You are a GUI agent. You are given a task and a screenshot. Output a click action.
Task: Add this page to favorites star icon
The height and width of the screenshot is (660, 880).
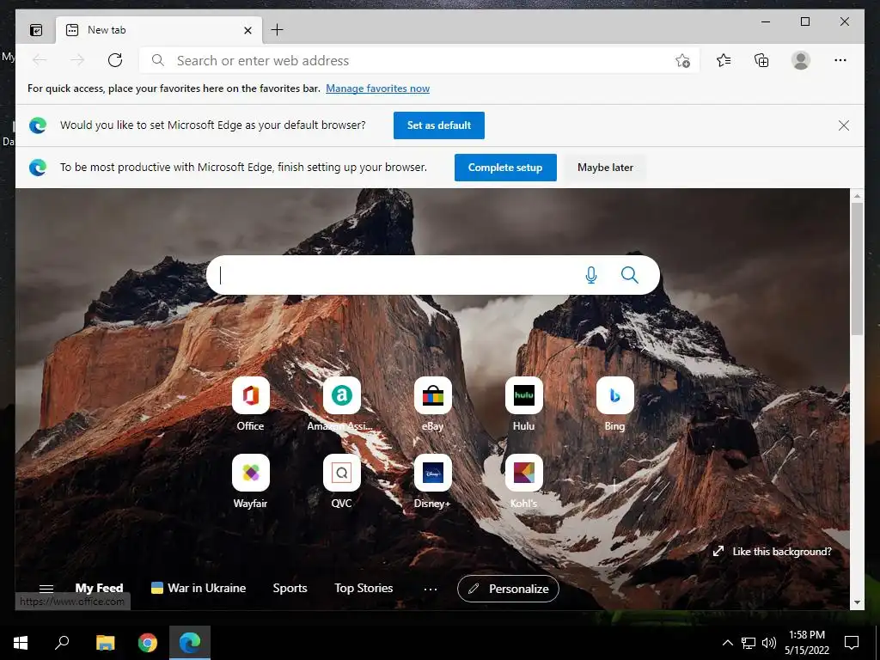coord(682,60)
